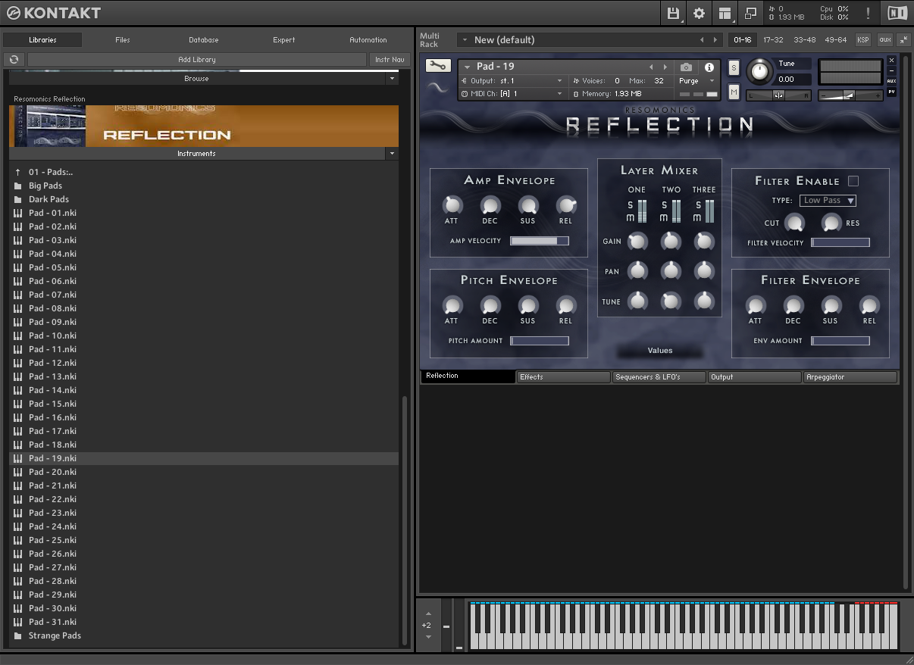Image resolution: width=914 pixels, height=665 pixels.
Task: Click the Amp Envelope ATT knob
Action: click(452, 204)
